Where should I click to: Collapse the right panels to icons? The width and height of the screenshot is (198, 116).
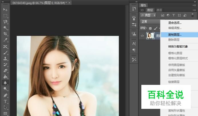click(195, 2)
